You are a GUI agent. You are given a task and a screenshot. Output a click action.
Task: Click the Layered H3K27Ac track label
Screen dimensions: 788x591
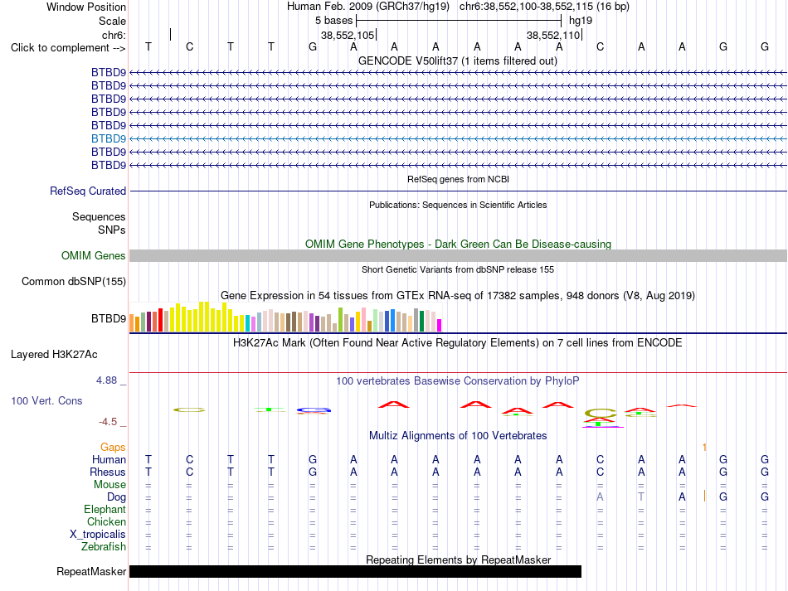(54, 355)
